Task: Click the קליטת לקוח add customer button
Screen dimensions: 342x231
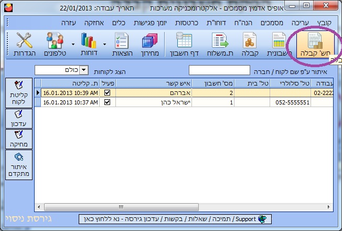Action: pyautogui.click(x=19, y=93)
